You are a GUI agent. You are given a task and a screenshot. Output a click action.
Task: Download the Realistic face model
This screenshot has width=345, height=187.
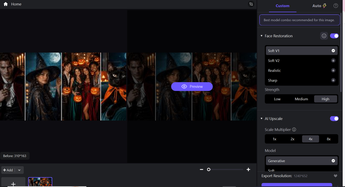click(333, 70)
